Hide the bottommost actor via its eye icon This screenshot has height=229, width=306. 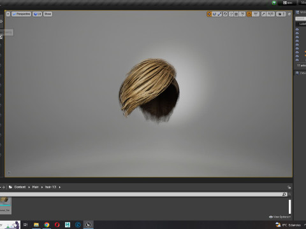(297, 60)
